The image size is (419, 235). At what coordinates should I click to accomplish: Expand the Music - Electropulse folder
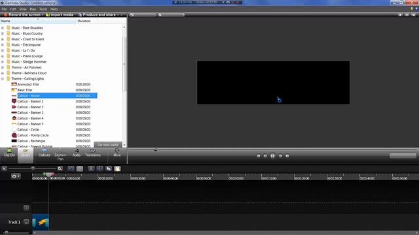point(3,45)
